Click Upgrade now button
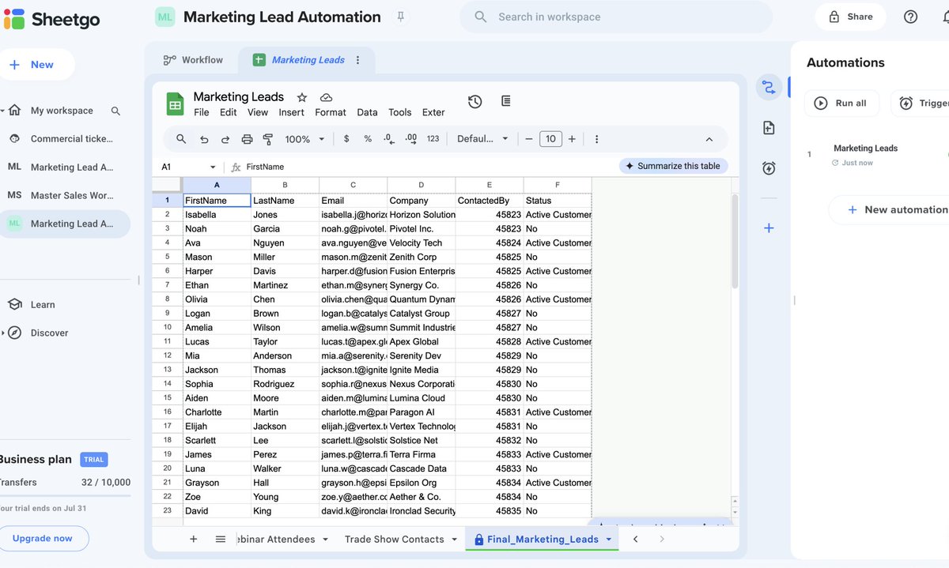 42,539
